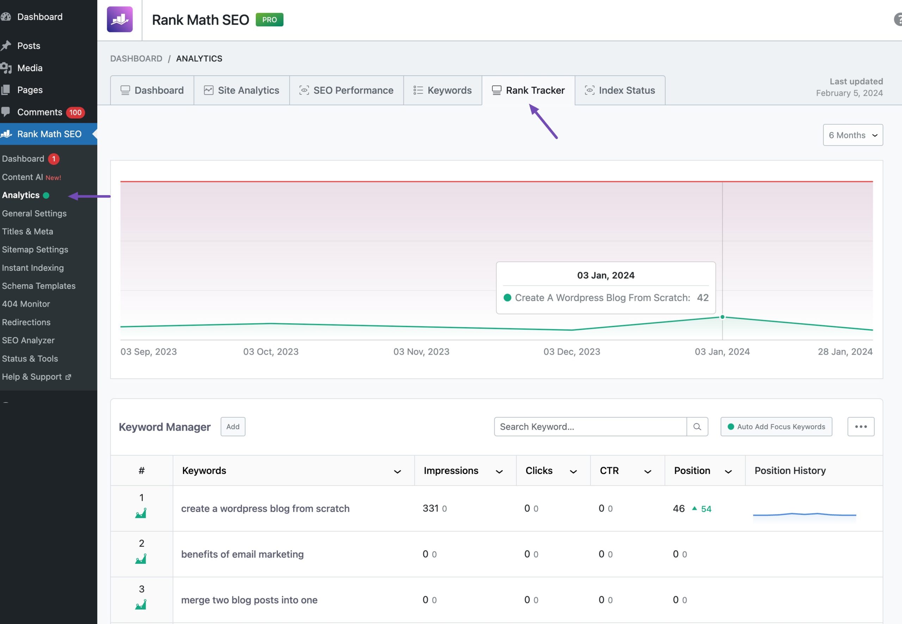Click the Add keyword button
This screenshot has height=624, width=902.
click(x=232, y=426)
